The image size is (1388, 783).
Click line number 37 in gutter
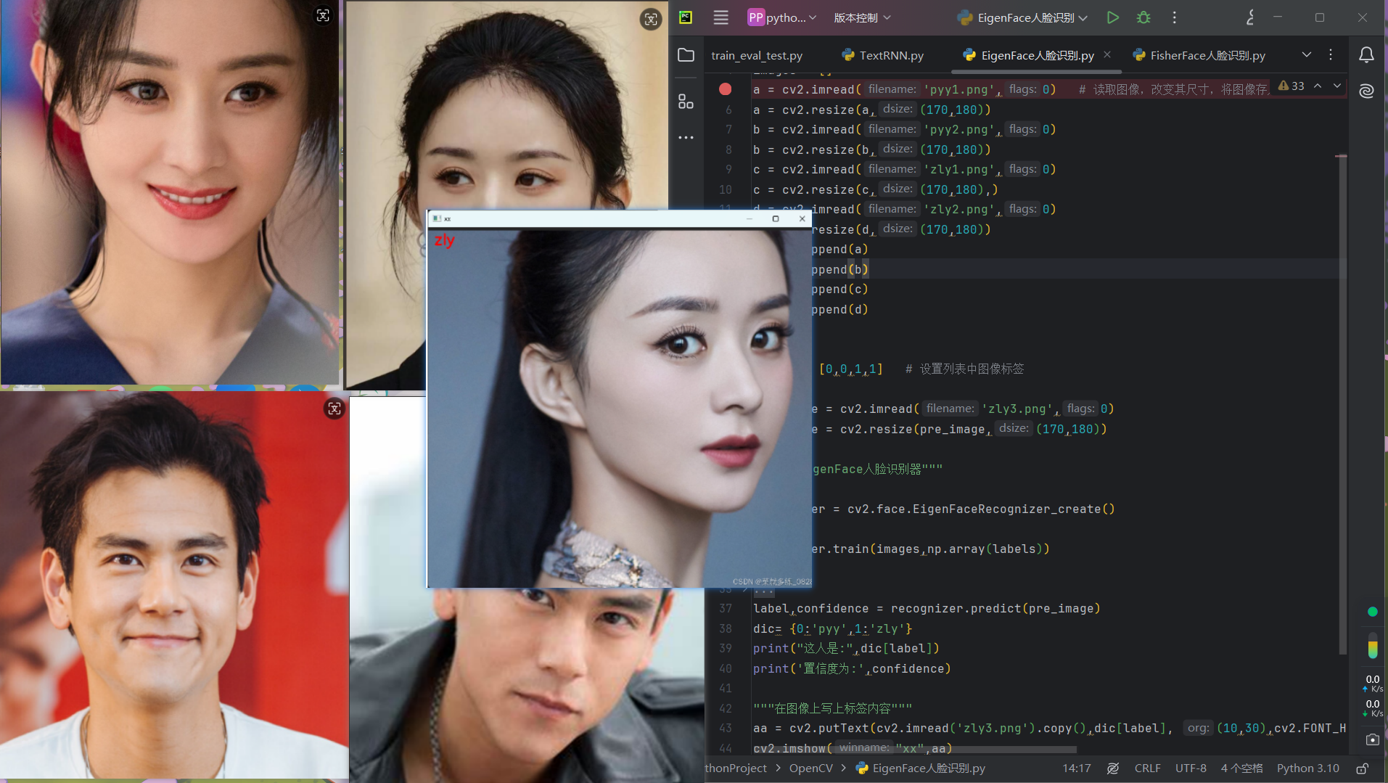(726, 609)
